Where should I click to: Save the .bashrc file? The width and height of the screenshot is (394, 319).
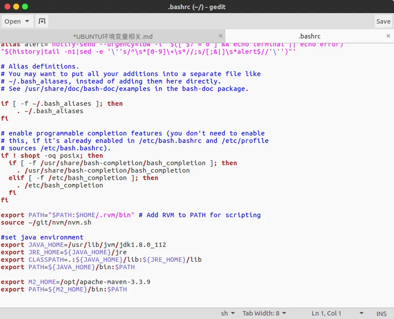click(383, 21)
